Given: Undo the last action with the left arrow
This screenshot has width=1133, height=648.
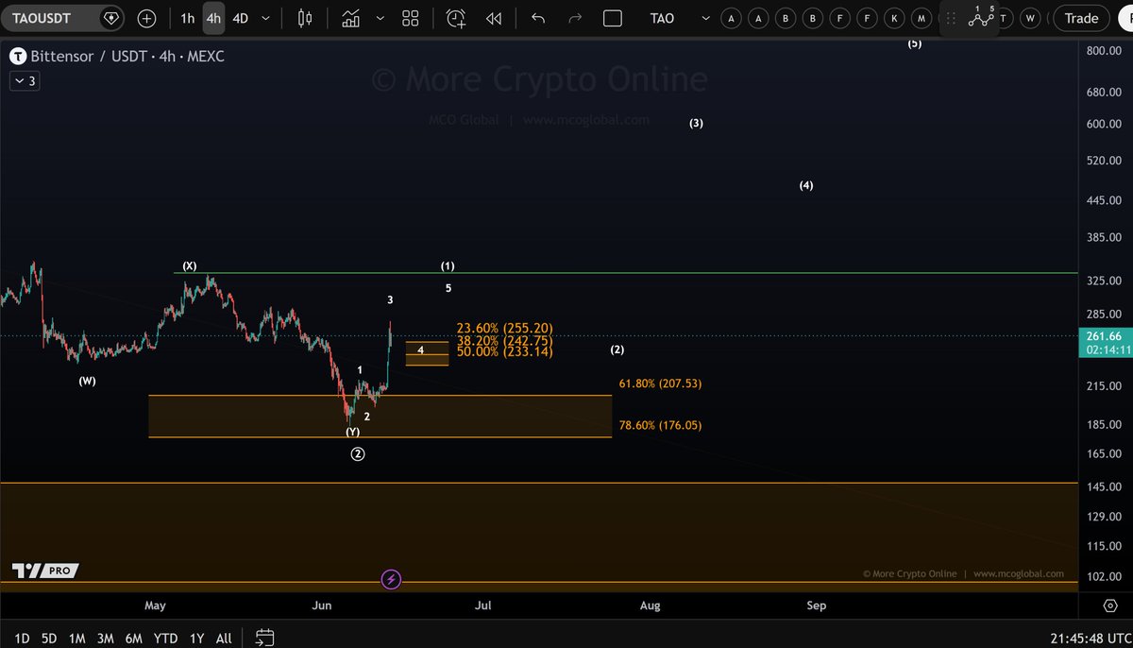Looking at the screenshot, I should pyautogui.click(x=538, y=18).
